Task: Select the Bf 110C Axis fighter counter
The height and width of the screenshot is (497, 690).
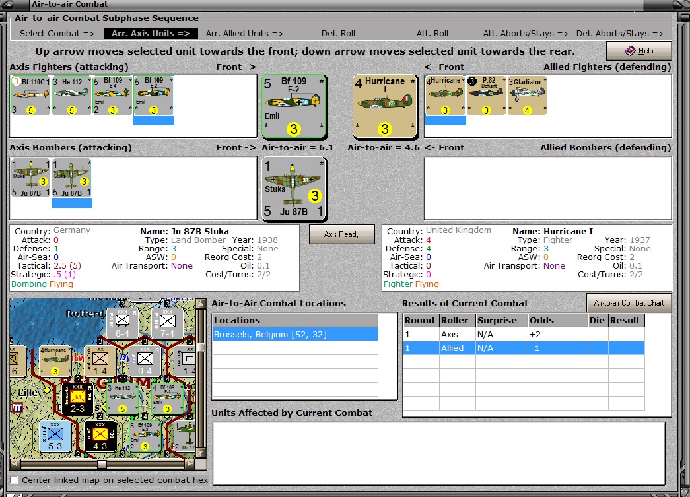Action: point(30,95)
